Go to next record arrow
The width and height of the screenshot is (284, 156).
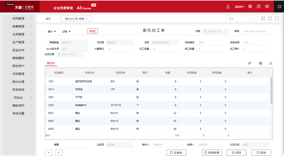pos(59,153)
